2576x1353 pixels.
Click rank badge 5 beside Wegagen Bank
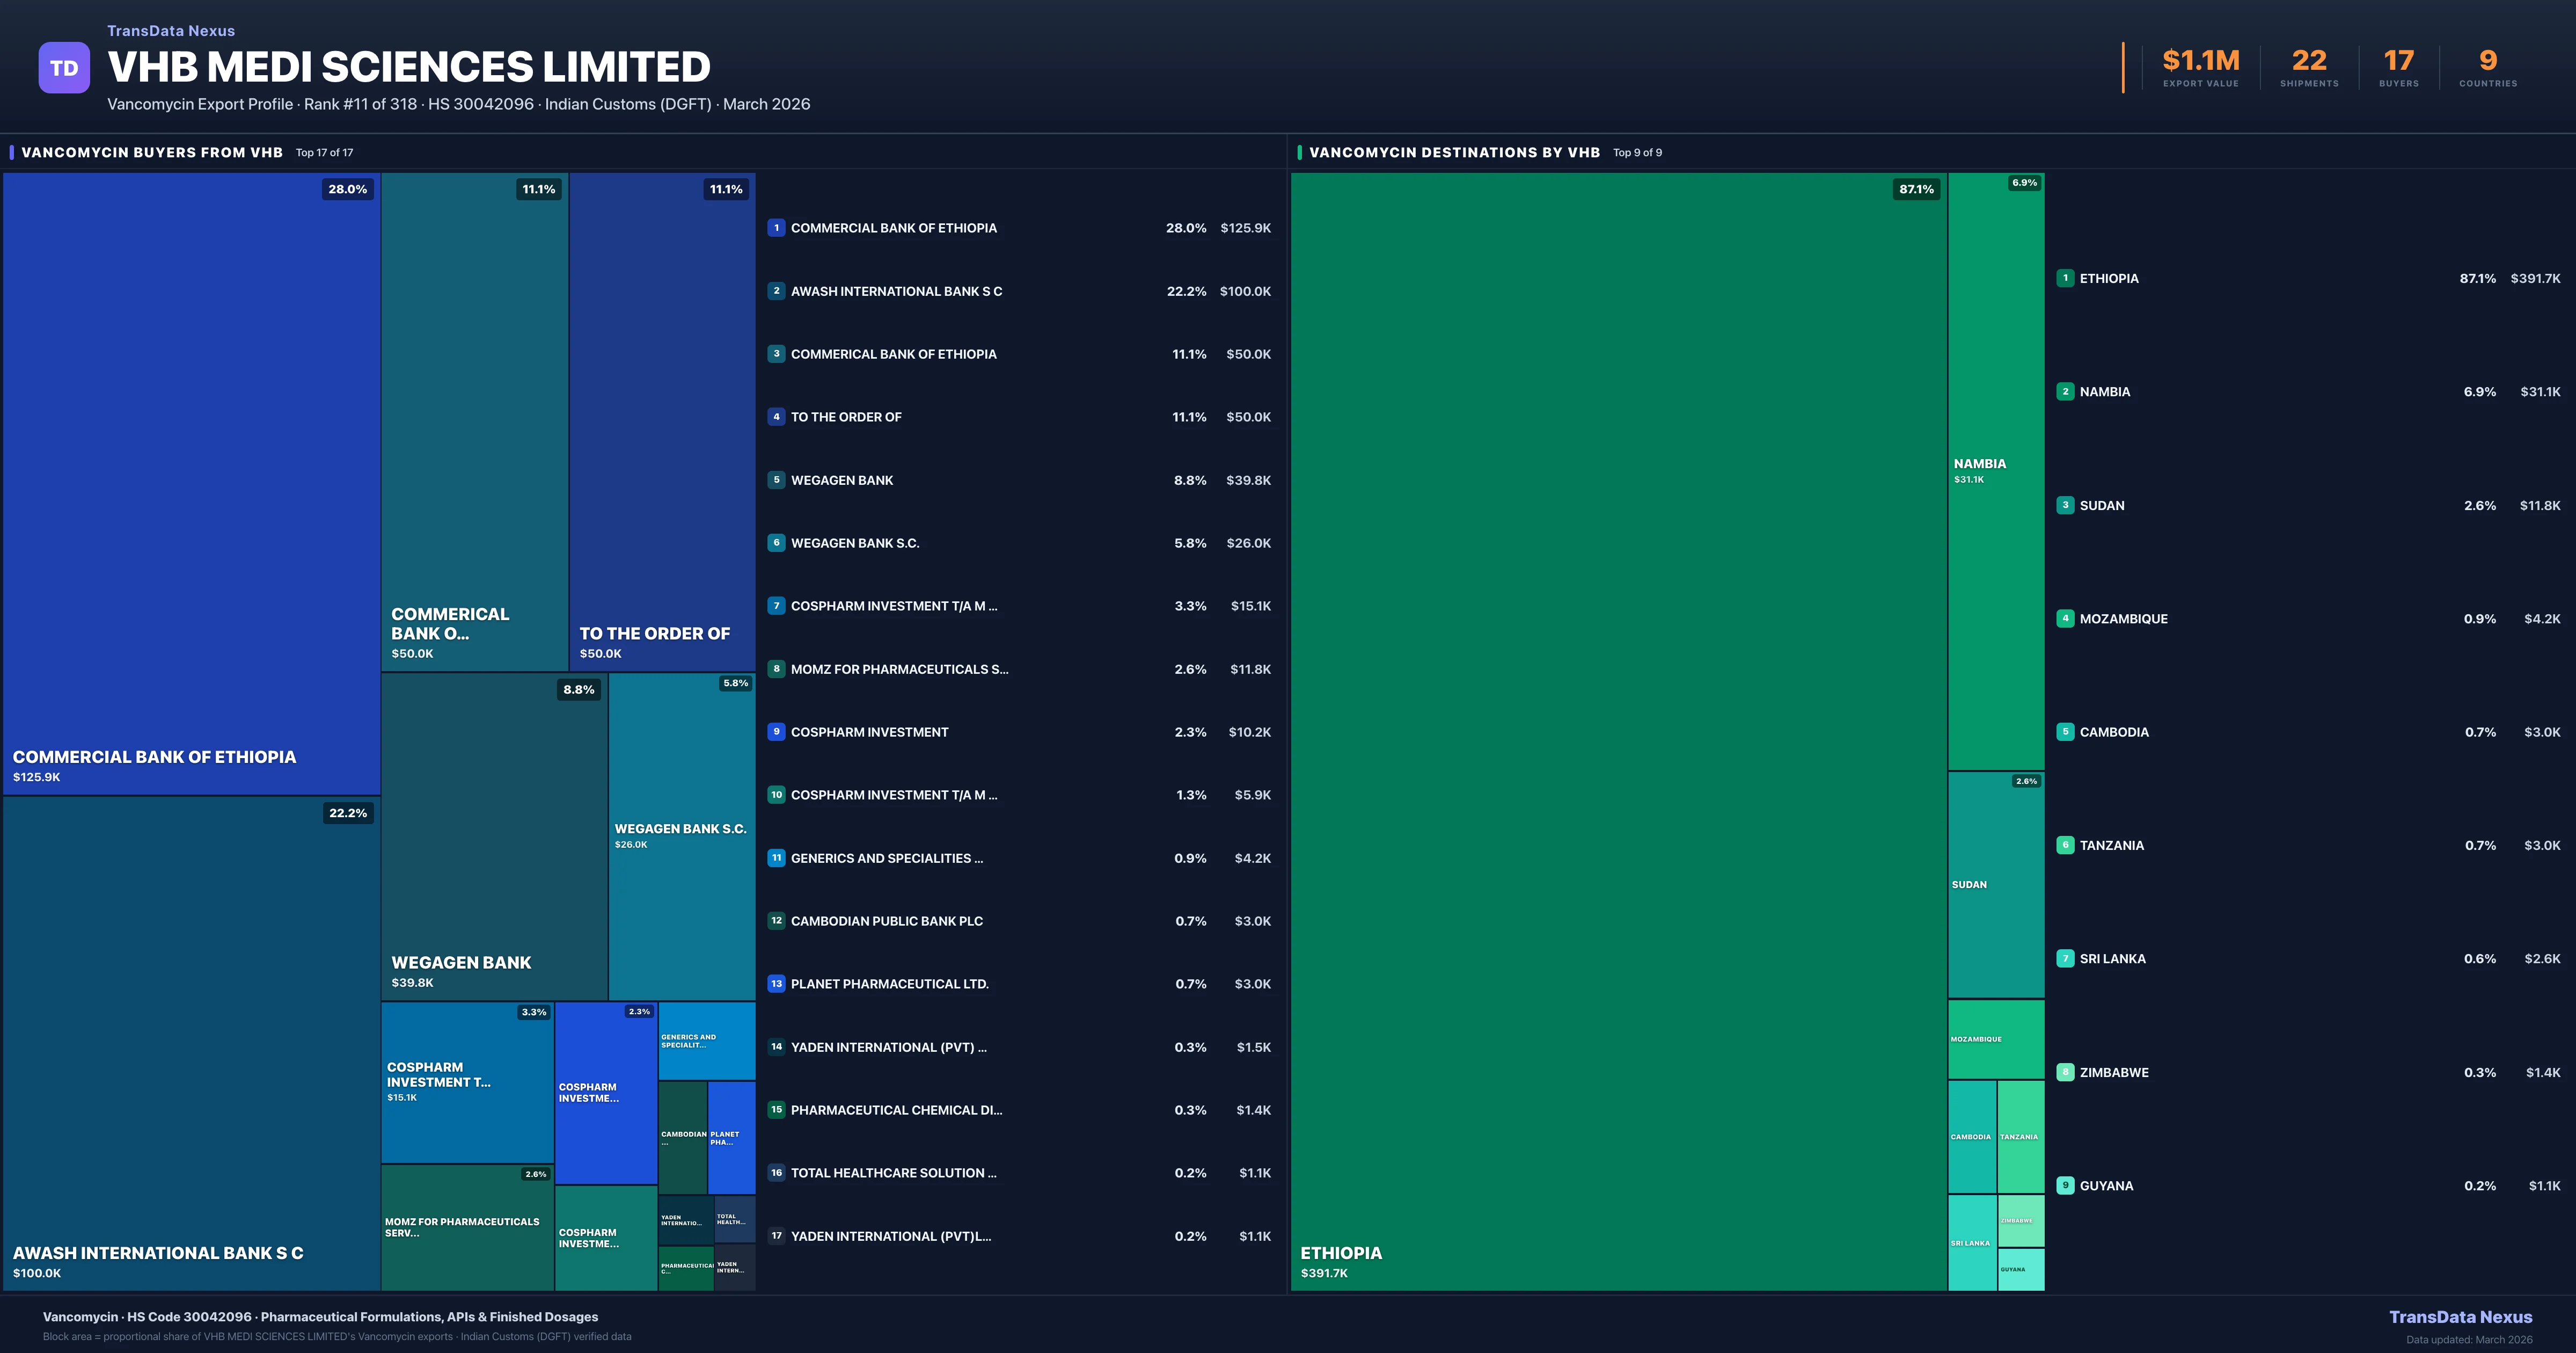(776, 481)
